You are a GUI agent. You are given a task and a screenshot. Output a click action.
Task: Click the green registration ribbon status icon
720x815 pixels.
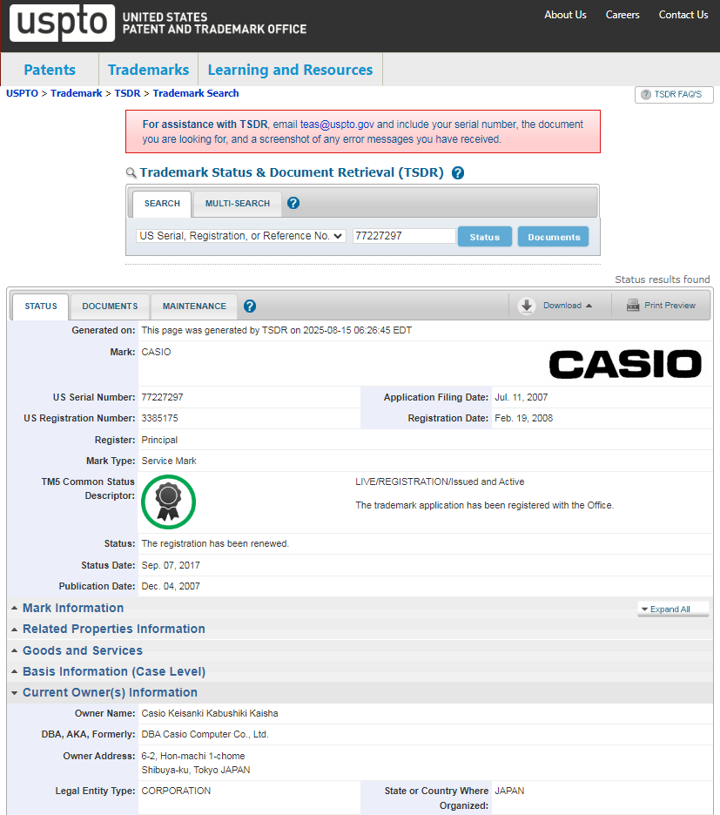tap(168, 501)
